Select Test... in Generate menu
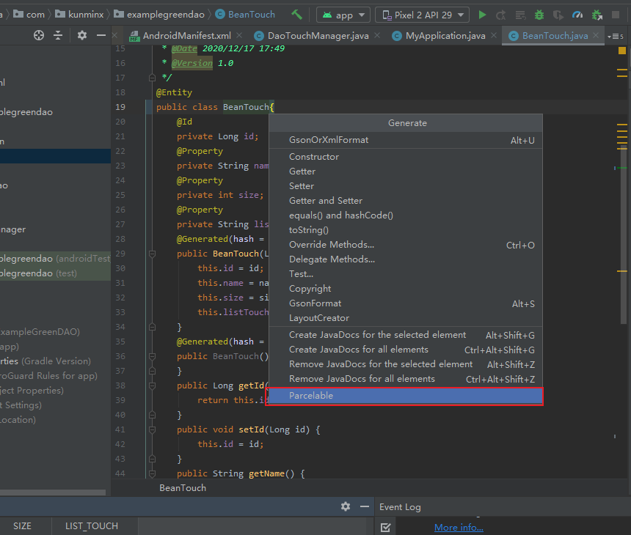This screenshot has height=535, width=631. coord(406,274)
